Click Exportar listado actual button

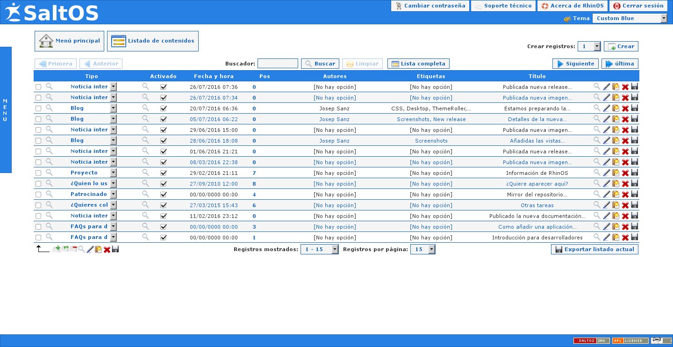(x=594, y=249)
